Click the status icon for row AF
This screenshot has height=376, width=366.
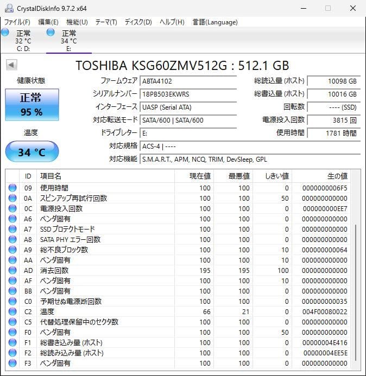[12, 281]
